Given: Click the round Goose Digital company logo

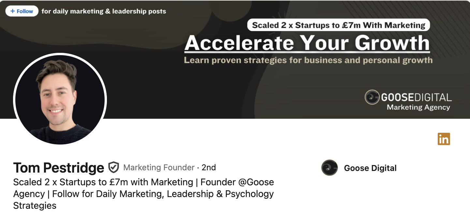Looking at the screenshot, I should pyautogui.click(x=329, y=168).
